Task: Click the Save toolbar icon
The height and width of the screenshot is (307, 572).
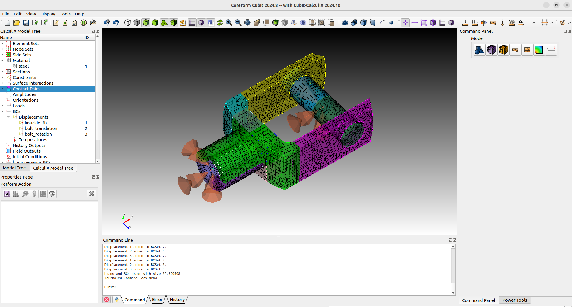Action: (25, 22)
